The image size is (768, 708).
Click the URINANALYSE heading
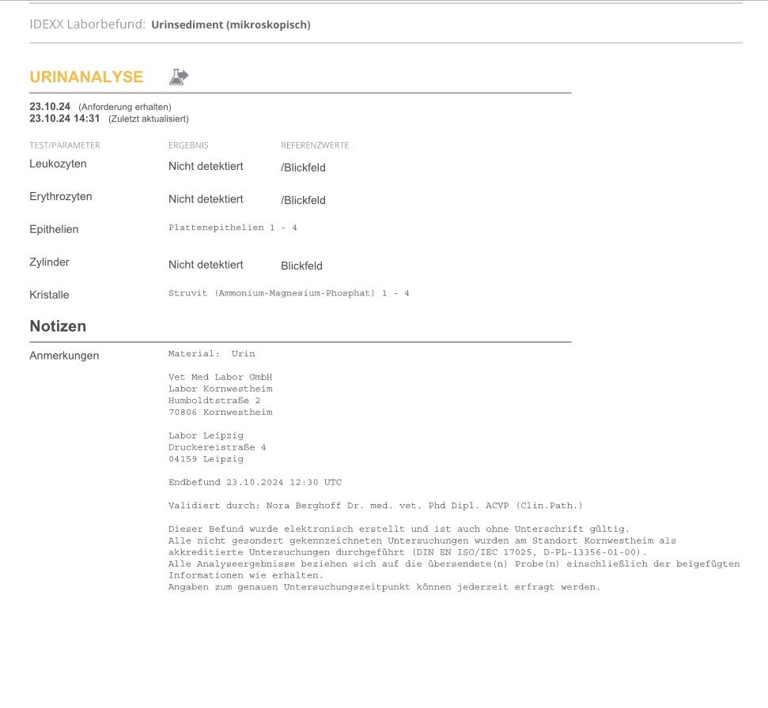pos(86,77)
